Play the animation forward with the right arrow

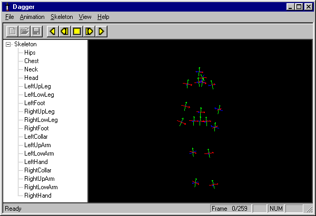point(101,32)
